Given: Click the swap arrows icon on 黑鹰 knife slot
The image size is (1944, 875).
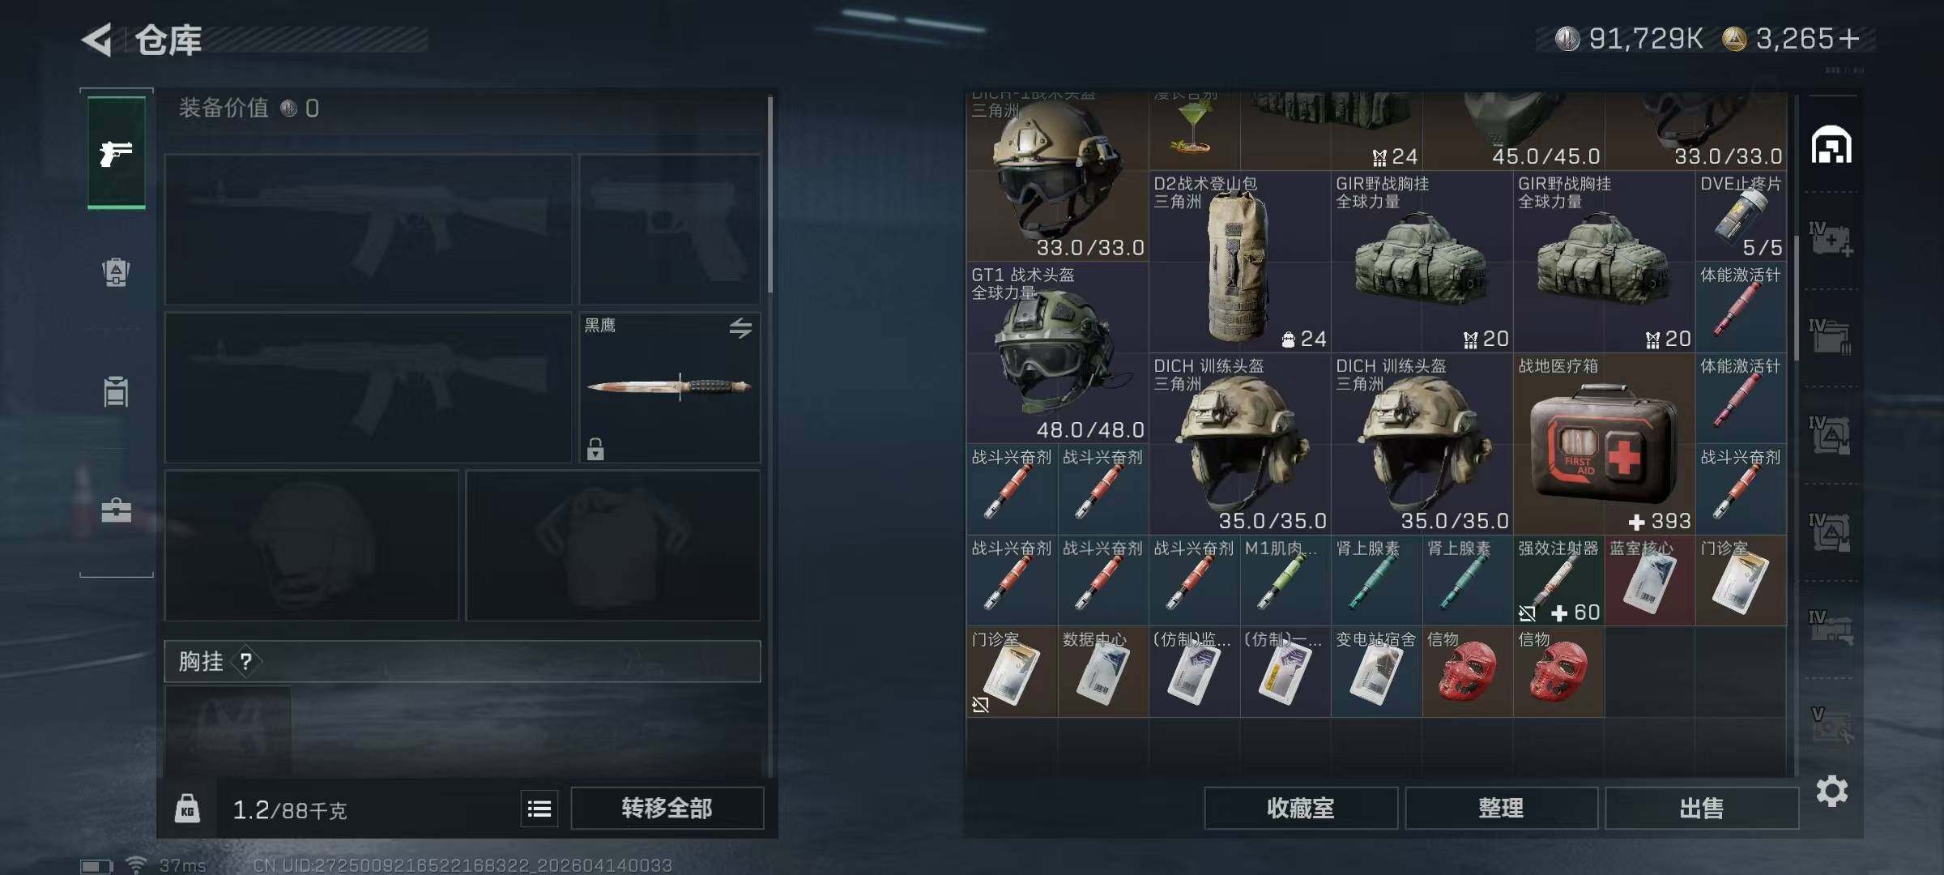Looking at the screenshot, I should point(740,328).
